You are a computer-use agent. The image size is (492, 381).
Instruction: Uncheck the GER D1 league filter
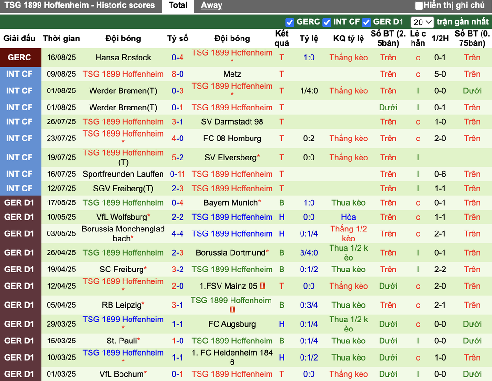point(366,22)
